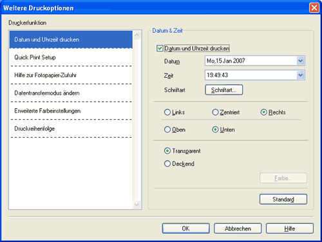This screenshot has height=242, width=322.
Task: Close the dialog with the X icon
Action: click(314, 8)
